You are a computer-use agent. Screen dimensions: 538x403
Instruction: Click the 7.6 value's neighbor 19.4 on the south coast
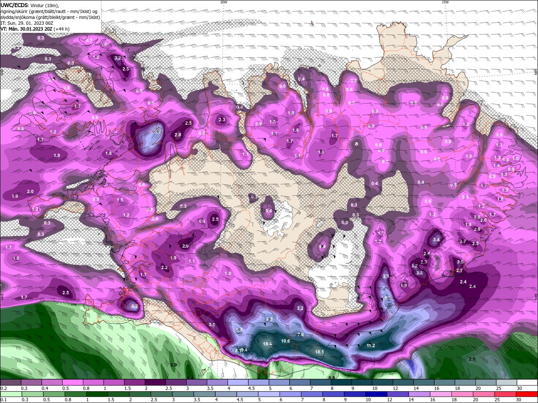click(x=243, y=350)
